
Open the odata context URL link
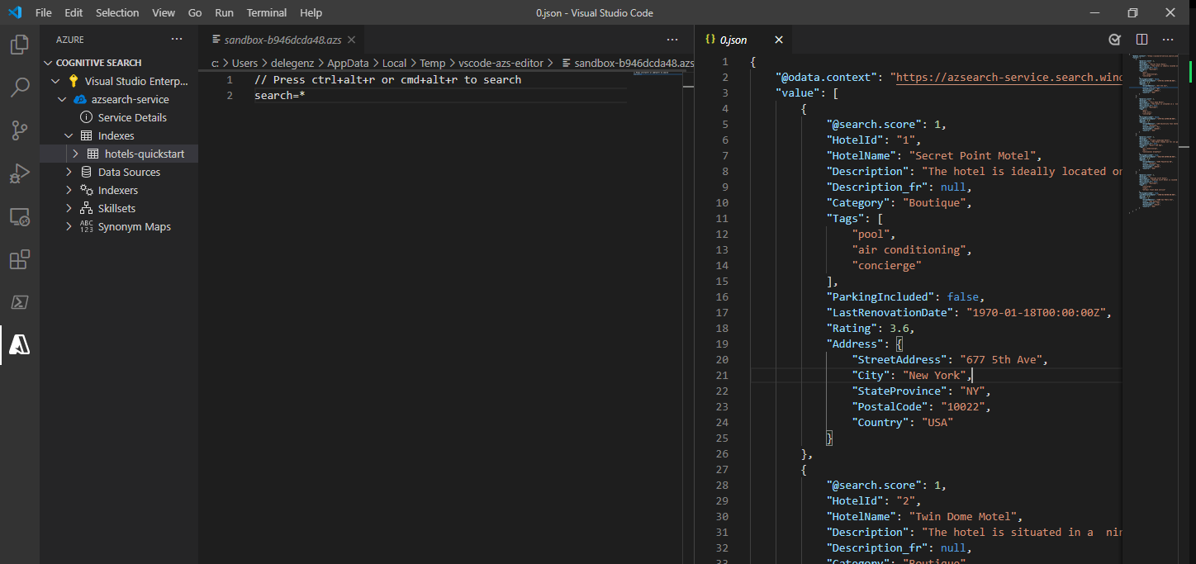pyautogui.click(x=1009, y=78)
